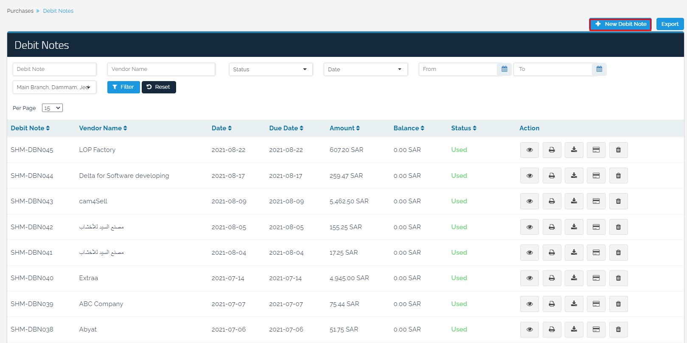The width and height of the screenshot is (687, 343).
Task: Focus the Vendor Name search field
Action: 161,69
